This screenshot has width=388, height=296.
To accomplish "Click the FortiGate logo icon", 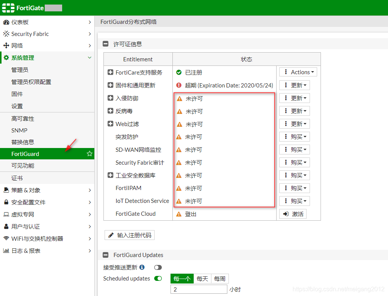I will pyautogui.click(x=8, y=8).
